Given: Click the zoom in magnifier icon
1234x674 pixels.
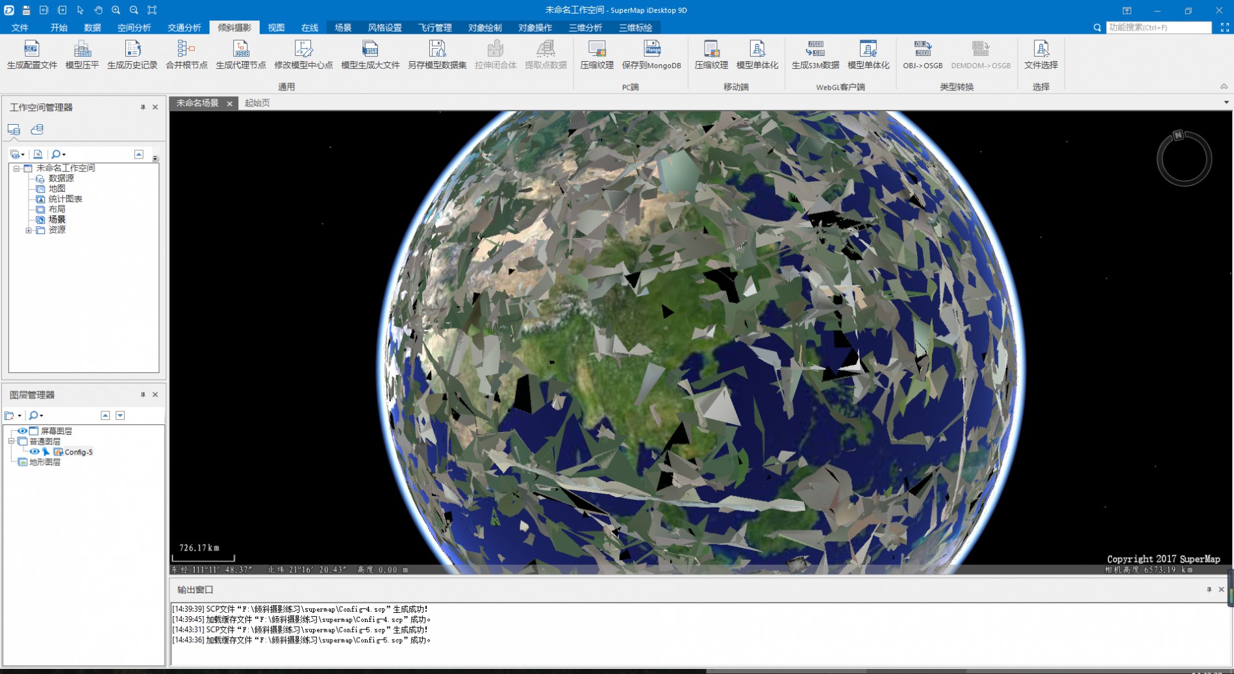Looking at the screenshot, I should (116, 10).
